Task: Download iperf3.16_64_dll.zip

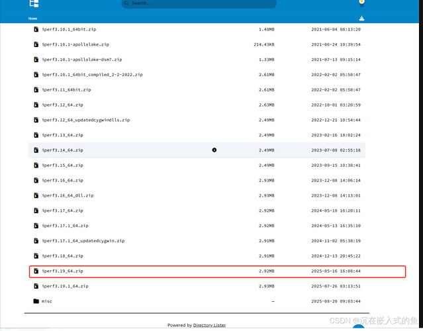Action: 68,195
